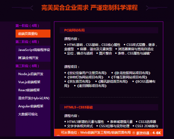
Task: Click 《千锋互联网站项目布局》 project item
Action: [x=129, y=77]
